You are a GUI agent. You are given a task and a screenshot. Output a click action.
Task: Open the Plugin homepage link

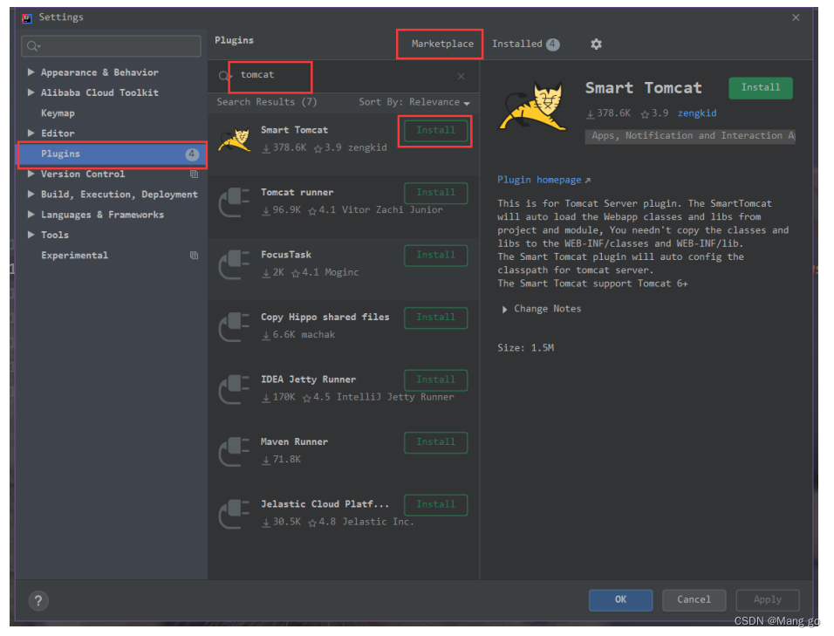pyautogui.click(x=543, y=181)
